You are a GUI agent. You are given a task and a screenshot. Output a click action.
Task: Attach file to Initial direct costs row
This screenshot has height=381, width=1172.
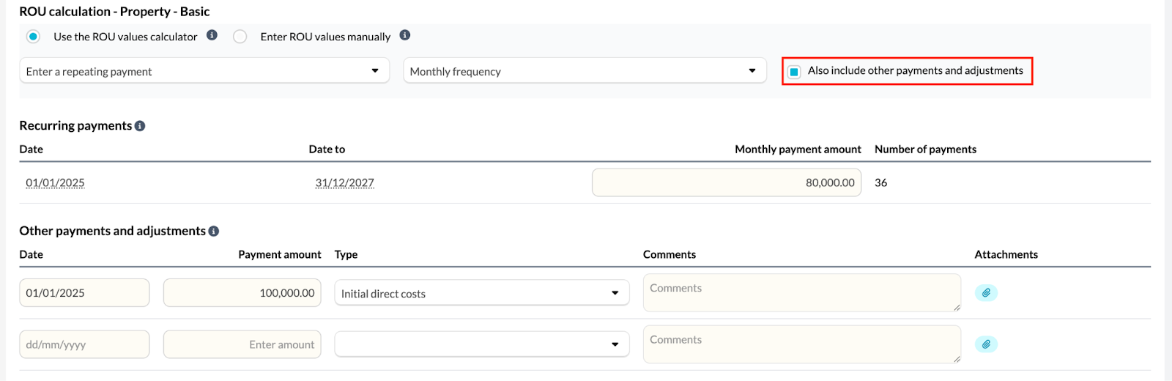tap(986, 293)
